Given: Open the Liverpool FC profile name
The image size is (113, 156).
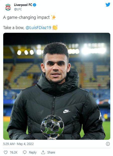Looking at the screenshot, I should [23, 5].
